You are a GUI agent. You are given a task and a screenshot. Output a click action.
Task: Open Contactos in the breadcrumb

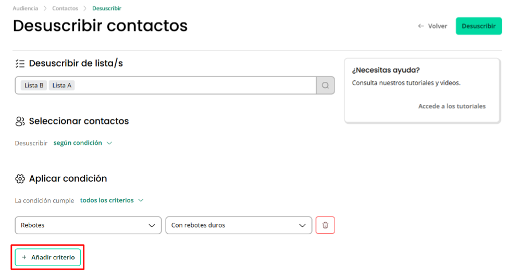pyautogui.click(x=65, y=8)
